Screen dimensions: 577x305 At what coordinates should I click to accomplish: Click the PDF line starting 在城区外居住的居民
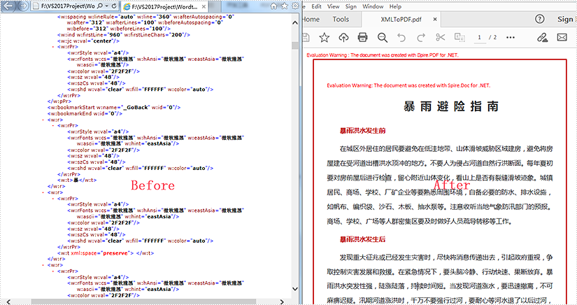click(x=446, y=148)
